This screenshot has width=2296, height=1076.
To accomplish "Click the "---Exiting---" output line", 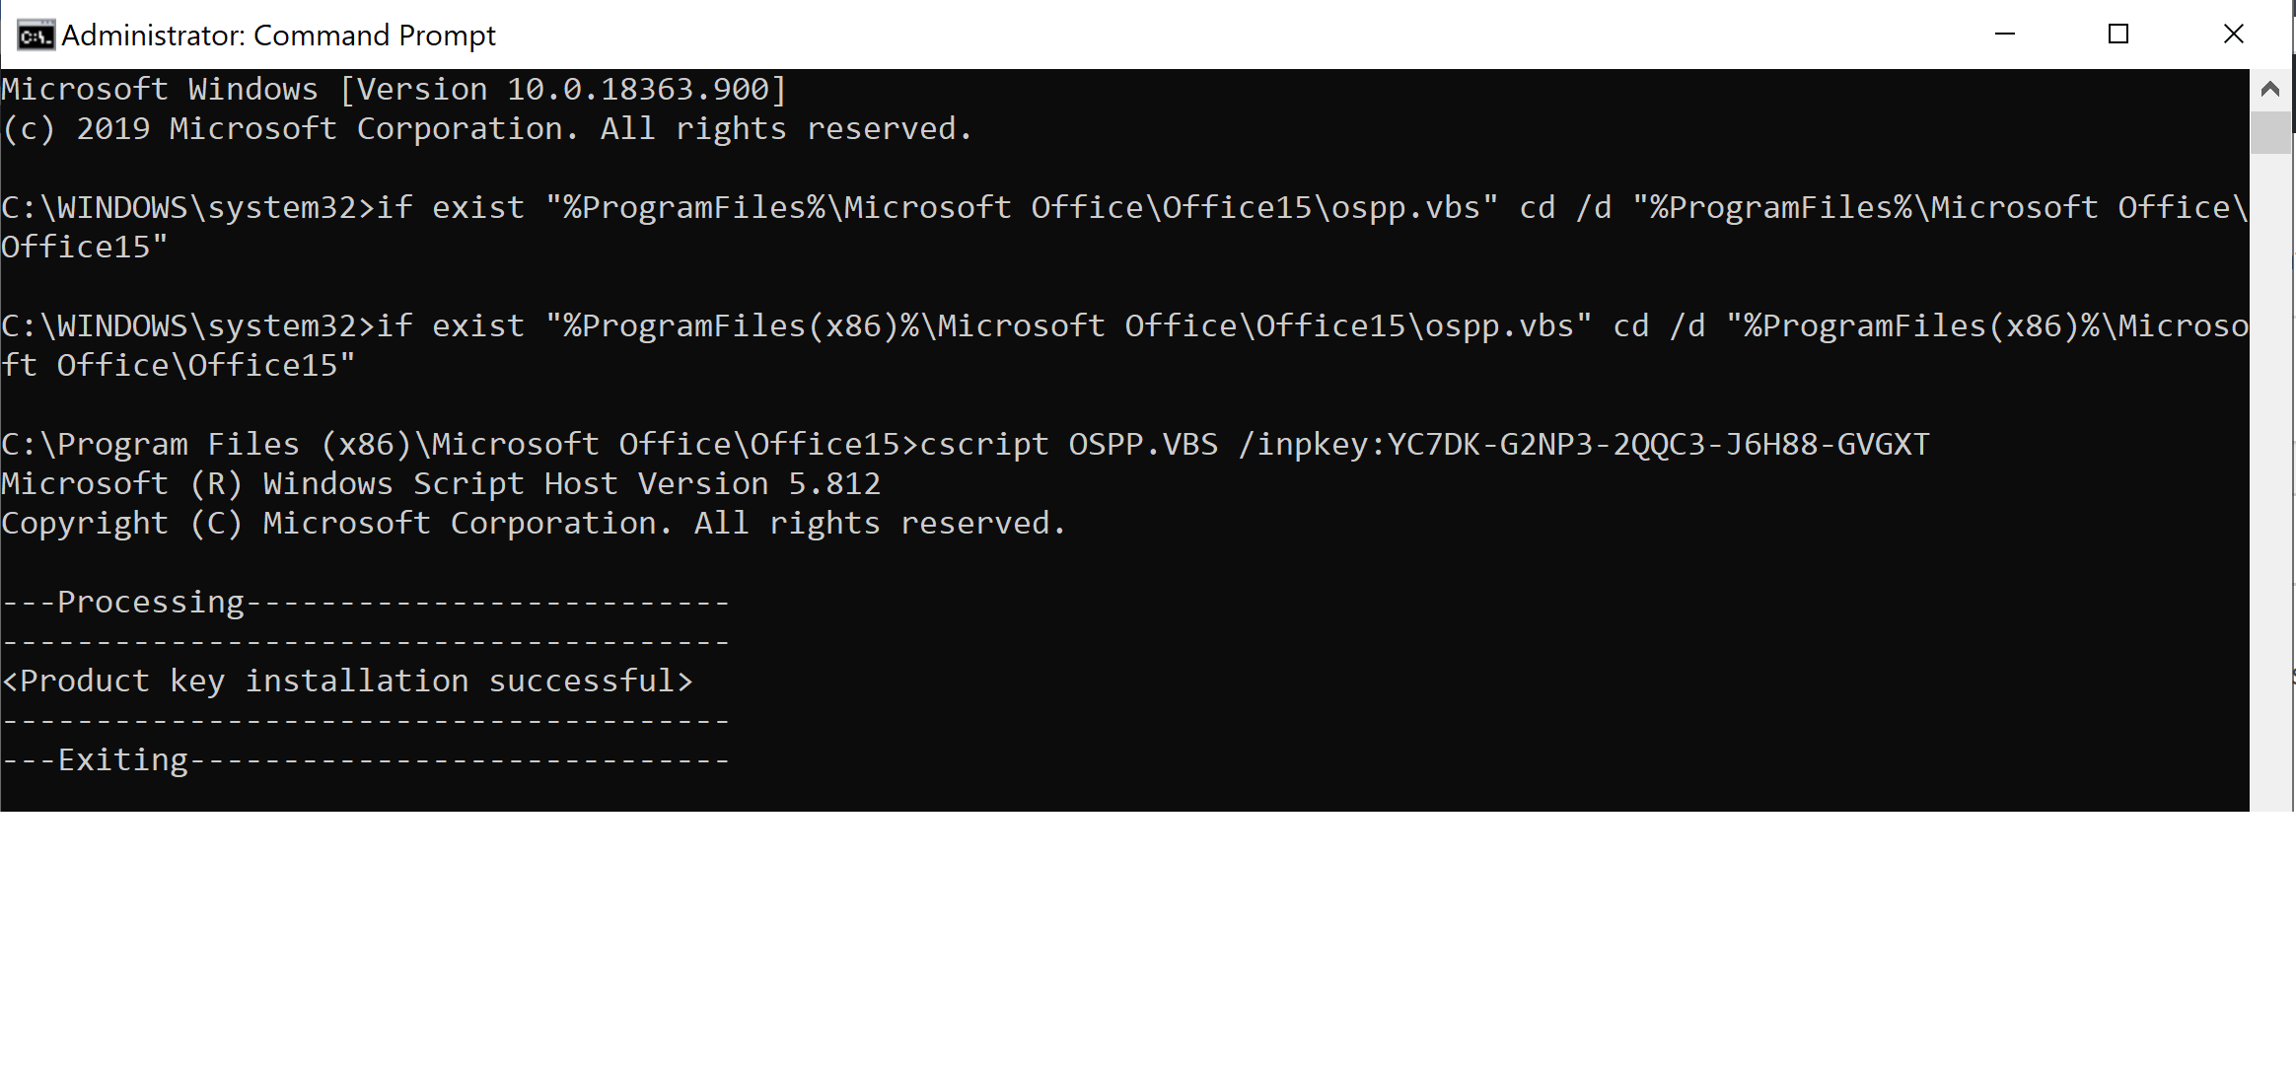I will [365, 760].
